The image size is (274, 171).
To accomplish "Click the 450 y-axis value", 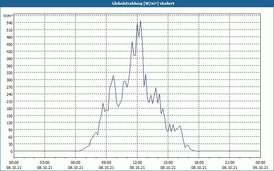I will pyautogui.click(x=9, y=44).
